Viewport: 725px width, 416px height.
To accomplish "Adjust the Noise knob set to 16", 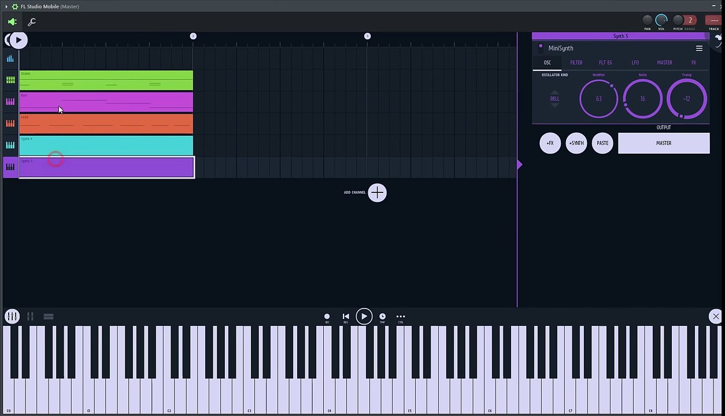I will pyautogui.click(x=642, y=99).
